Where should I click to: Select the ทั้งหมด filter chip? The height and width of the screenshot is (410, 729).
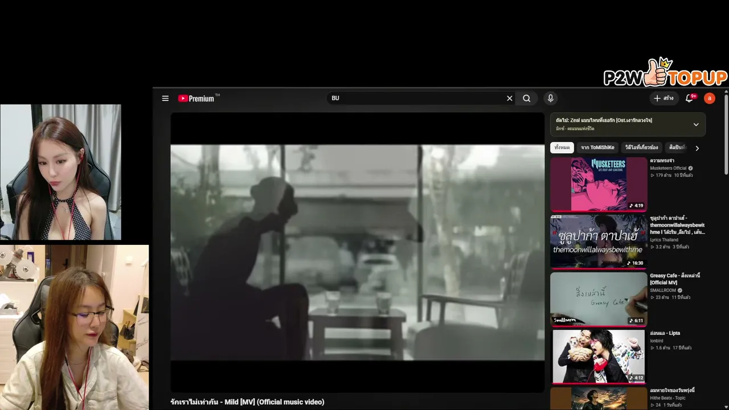click(562, 147)
